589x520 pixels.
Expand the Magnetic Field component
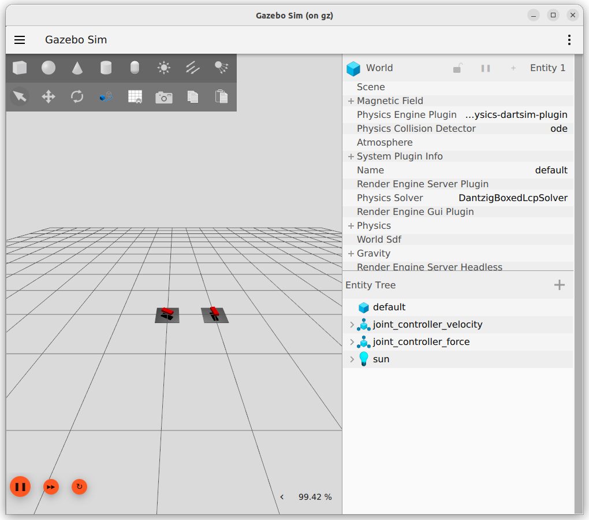tap(351, 101)
